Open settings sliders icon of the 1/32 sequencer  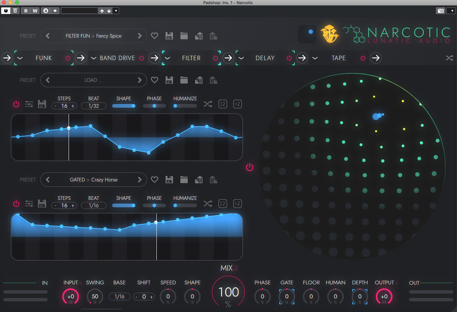[x=29, y=104]
